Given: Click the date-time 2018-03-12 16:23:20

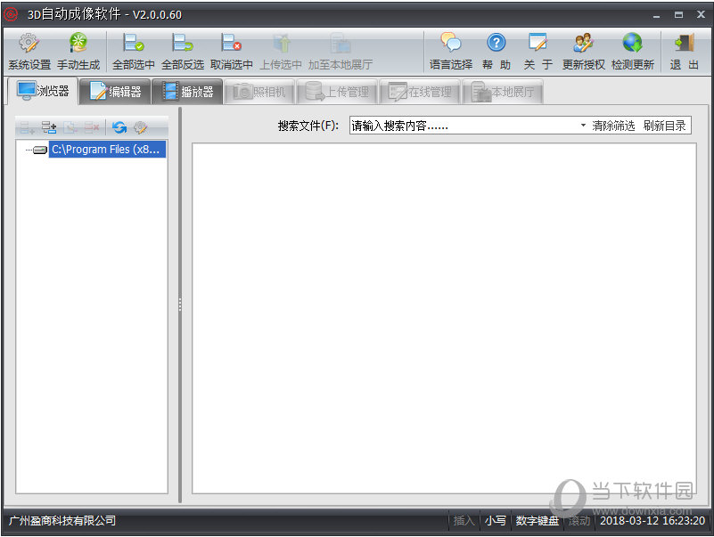Looking at the screenshot, I should click(x=652, y=521).
